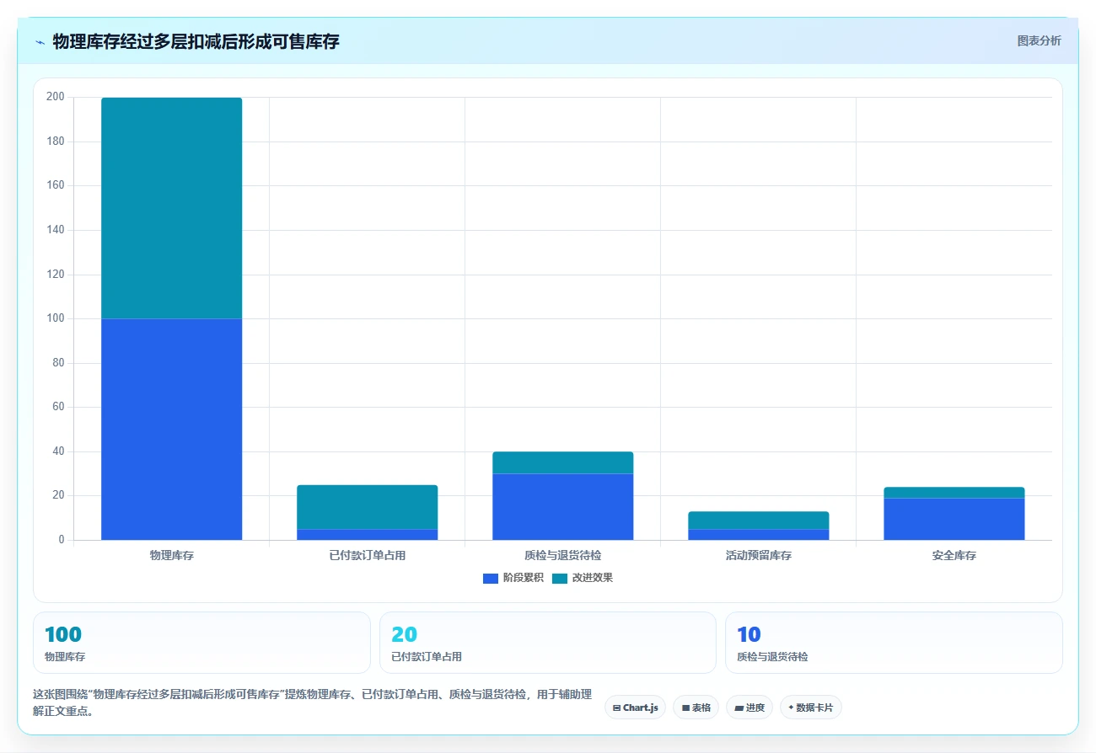
Task: Click the 活动预留库存 teal bar segment
Action: [758, 520]
